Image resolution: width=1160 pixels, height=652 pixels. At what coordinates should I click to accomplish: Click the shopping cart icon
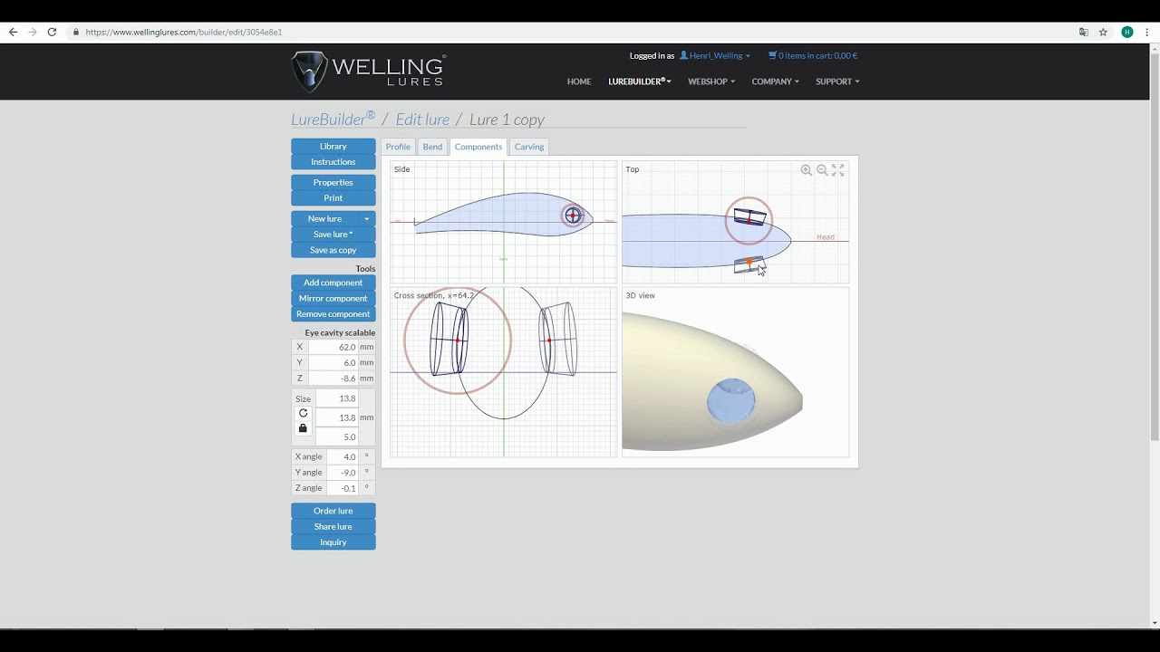772,55
